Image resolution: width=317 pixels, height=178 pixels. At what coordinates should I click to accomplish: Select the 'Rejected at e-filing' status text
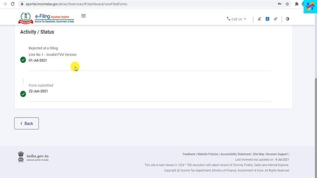tap(43, 48)
